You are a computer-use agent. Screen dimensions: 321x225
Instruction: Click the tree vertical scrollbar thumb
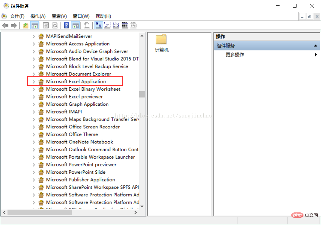pos(142,94)
